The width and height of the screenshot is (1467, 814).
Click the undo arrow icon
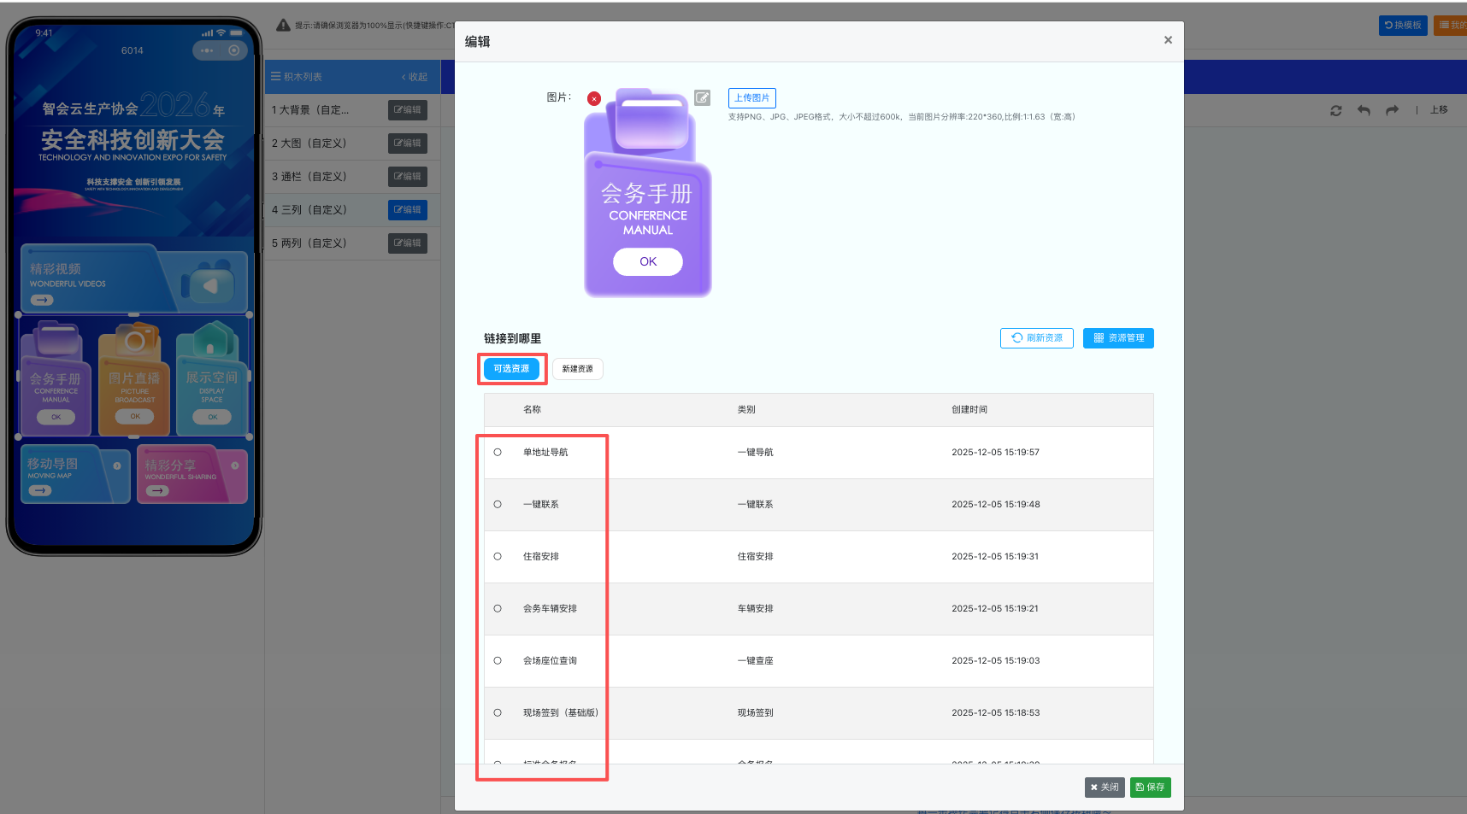click(1364, 110)
